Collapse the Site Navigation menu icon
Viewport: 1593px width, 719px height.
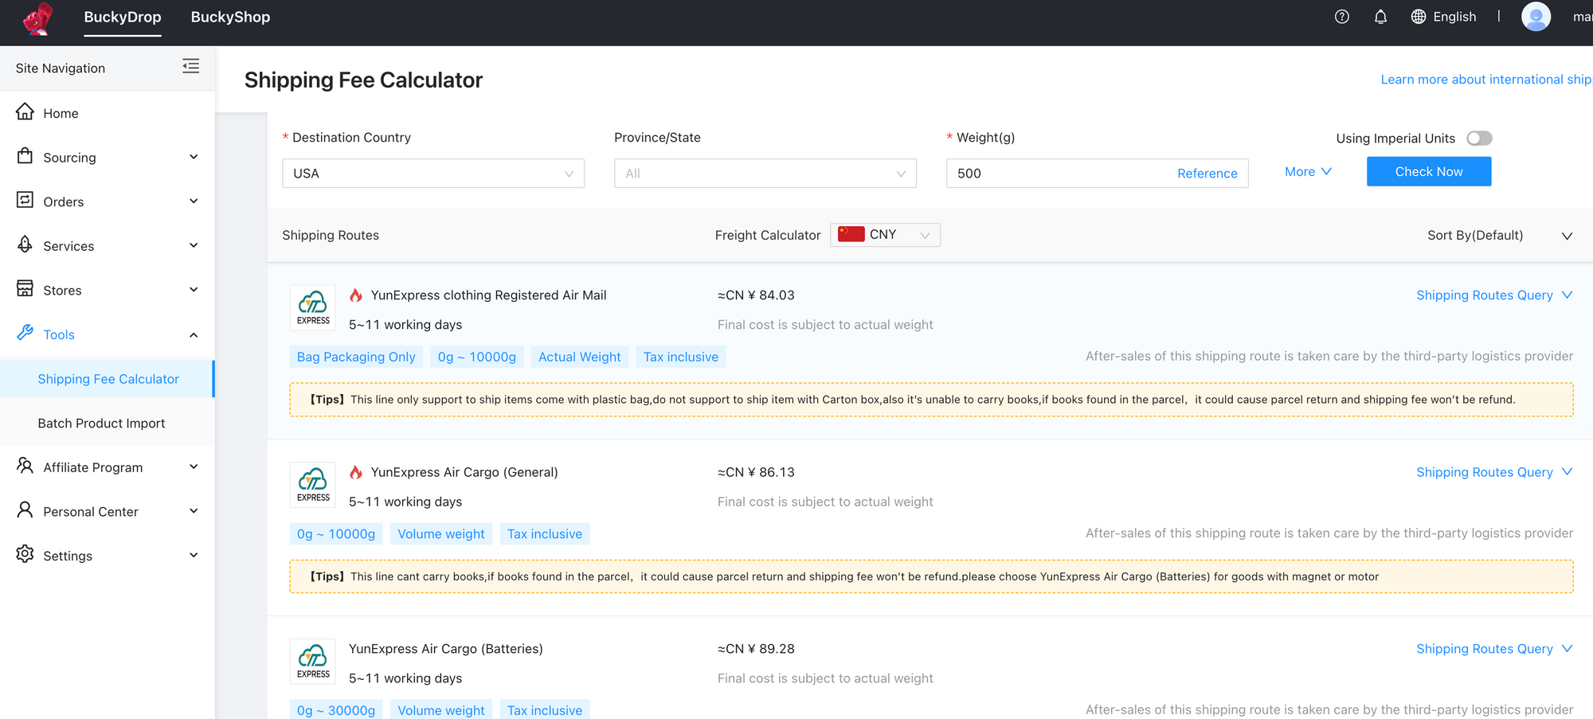(x=190, y=66)
